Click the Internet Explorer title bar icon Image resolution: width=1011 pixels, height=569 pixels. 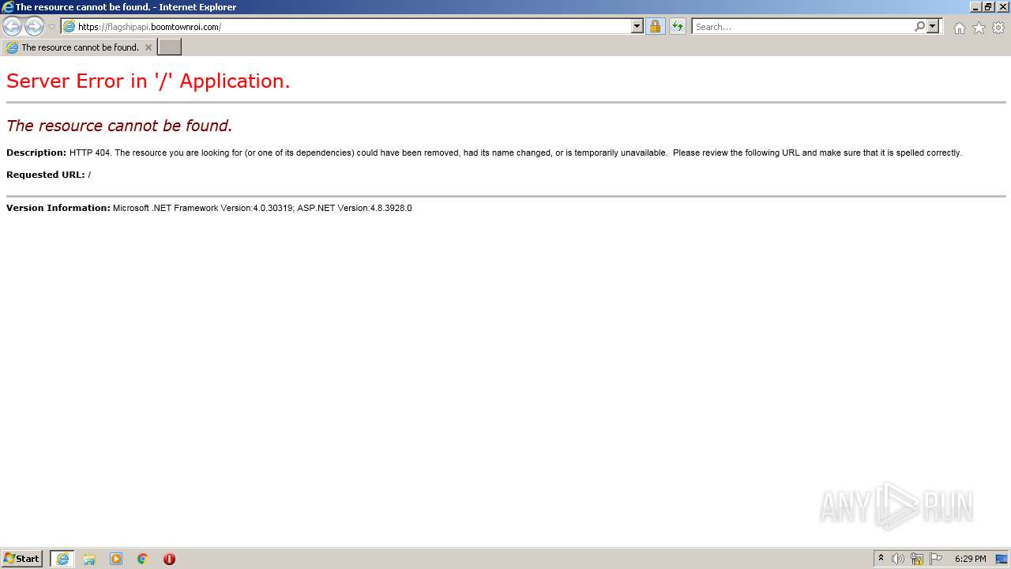click(8, 7)
